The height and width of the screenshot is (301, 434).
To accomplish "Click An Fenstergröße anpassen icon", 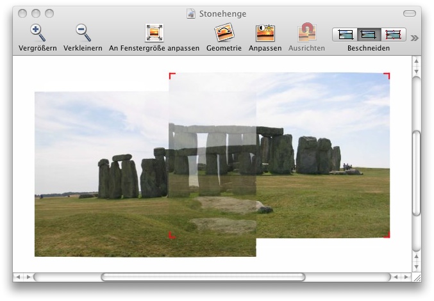I will pyautogui.click(x=154, y=33).
